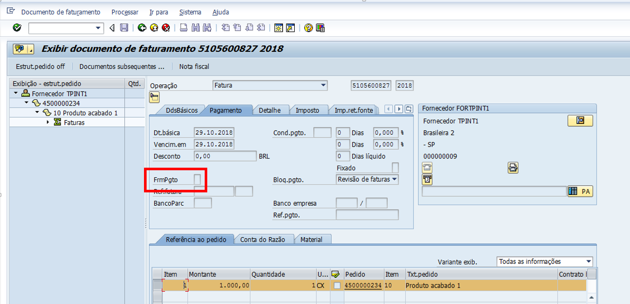Click the red Cancel icon
The image size is (630, 304).
166,28
